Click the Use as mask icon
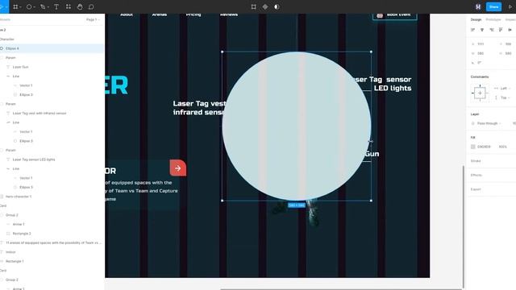The height and width of the screenshot is (290, 516). [x=277, y=6]
